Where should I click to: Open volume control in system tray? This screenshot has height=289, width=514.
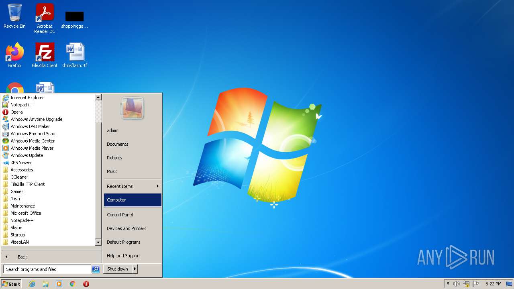tap(457, 284)
